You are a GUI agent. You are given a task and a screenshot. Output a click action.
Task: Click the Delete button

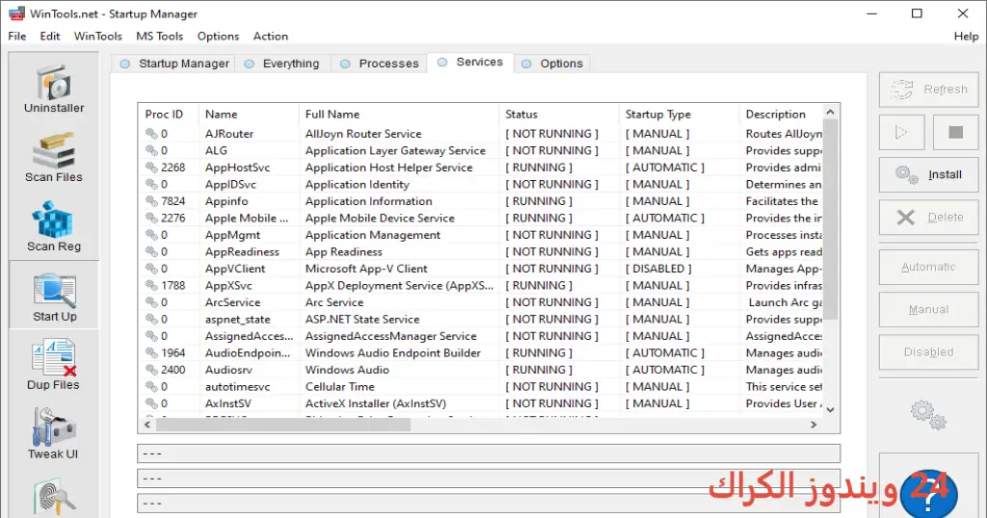click(x=928, y=218)
